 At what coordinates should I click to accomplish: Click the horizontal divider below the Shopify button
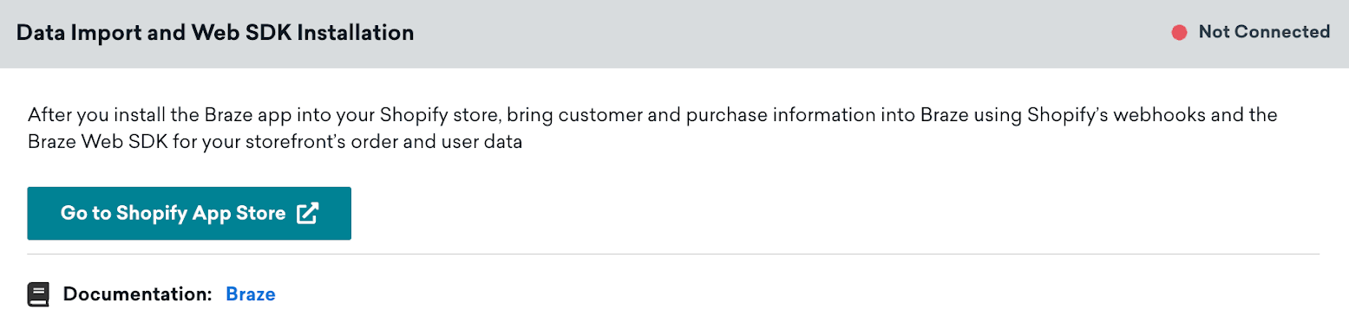click(x=673, y=254)
